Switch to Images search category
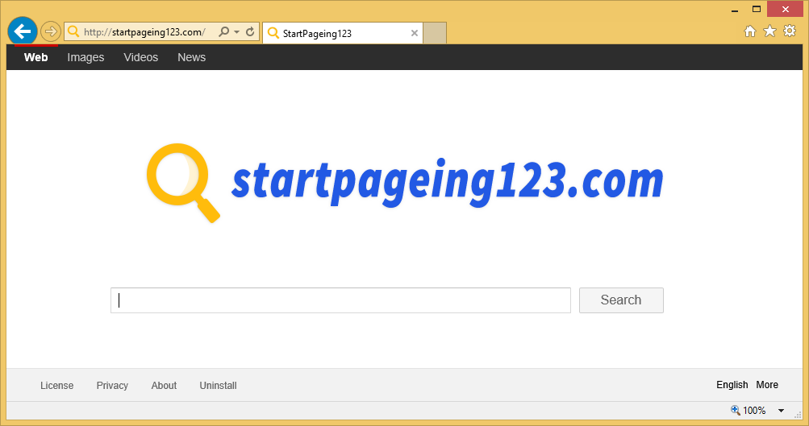The height and width of the screenshot is (426, 809). point(85,57)
